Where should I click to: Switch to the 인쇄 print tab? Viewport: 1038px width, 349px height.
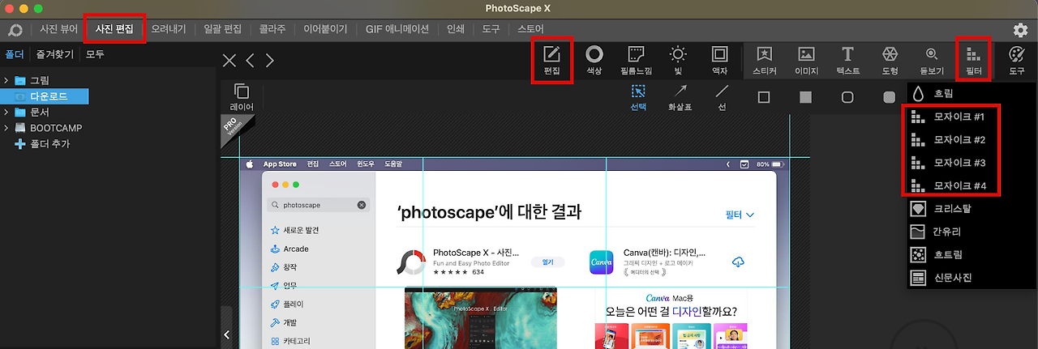click(456, 29)
